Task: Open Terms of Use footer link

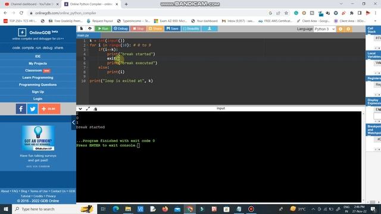Action: (x=39, y=191)
